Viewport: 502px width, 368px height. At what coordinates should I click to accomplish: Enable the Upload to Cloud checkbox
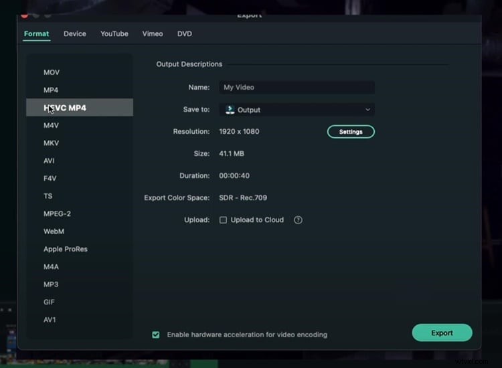tap(224, 220)
